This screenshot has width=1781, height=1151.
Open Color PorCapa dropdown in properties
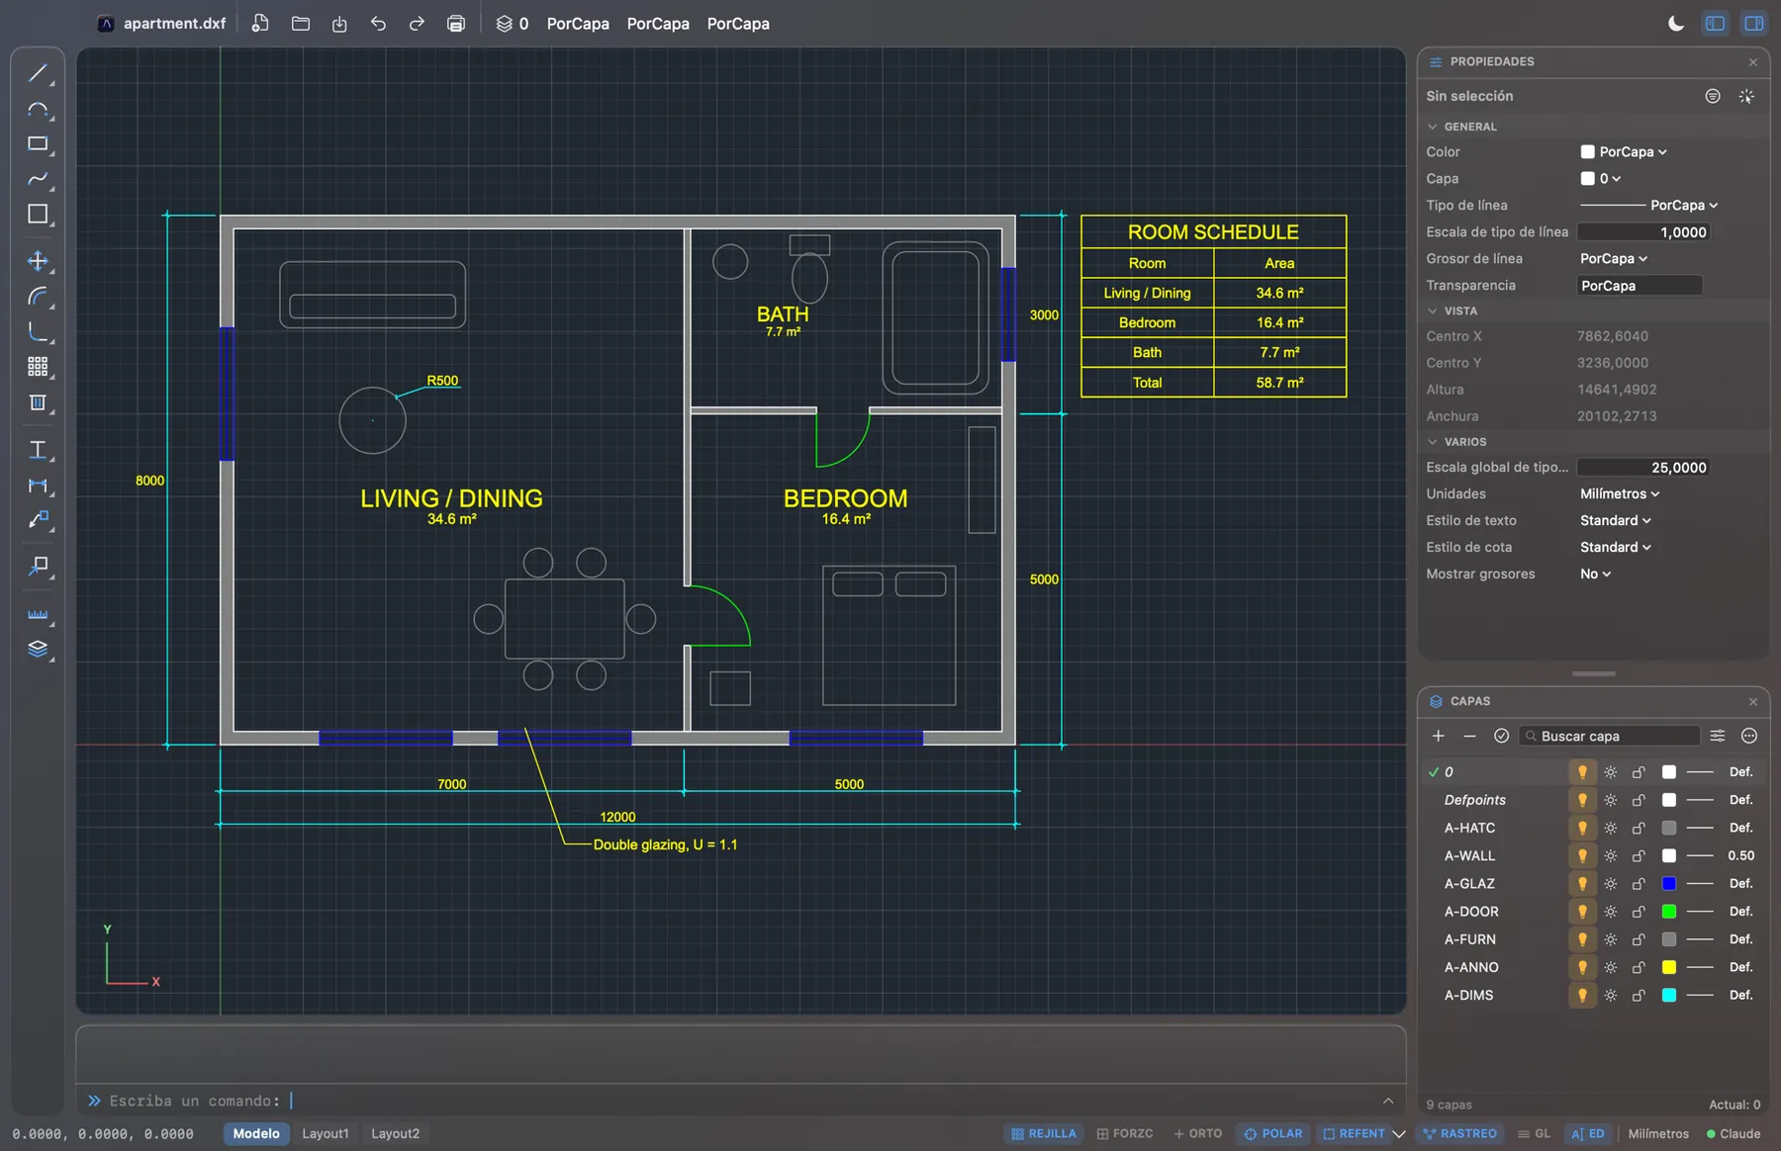(x=1625, y=152)
